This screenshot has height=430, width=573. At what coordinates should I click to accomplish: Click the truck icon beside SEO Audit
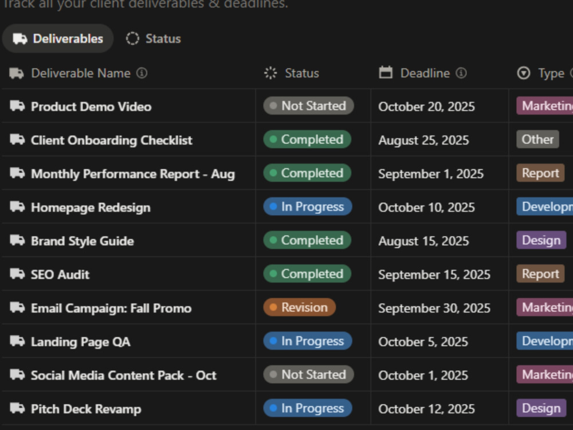[x=17, y=274]
